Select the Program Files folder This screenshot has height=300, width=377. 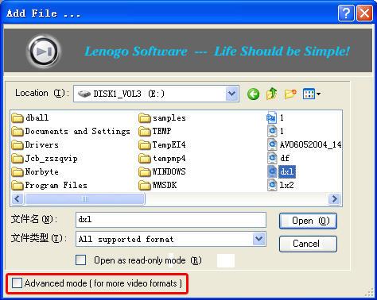click(x=49, y=185)
